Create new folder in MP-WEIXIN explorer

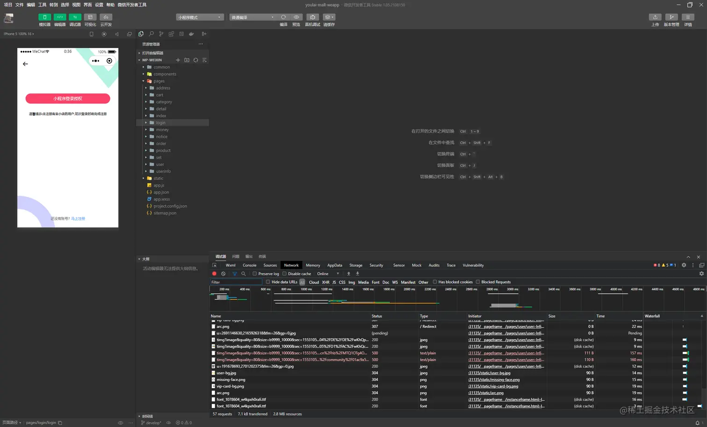(187, 60)
